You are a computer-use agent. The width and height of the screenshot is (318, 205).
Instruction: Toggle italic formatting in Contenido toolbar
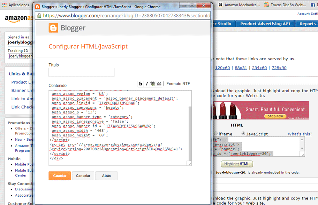tap(147, 84)
